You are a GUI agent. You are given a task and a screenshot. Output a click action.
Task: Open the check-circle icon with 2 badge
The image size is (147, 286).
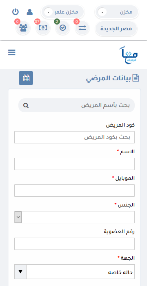pyautogui.click(x=63, y=28)
